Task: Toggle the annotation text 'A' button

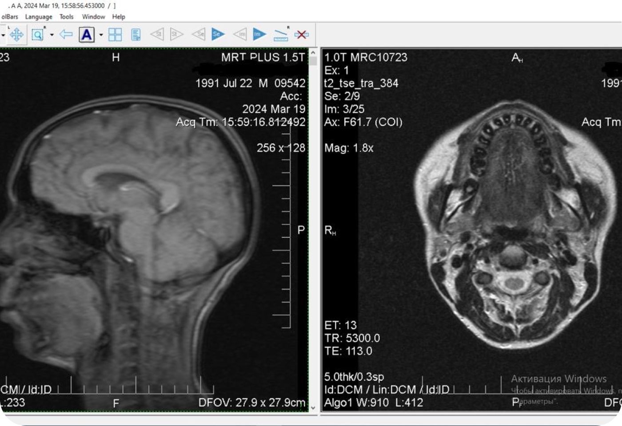Action: [87, 35]
